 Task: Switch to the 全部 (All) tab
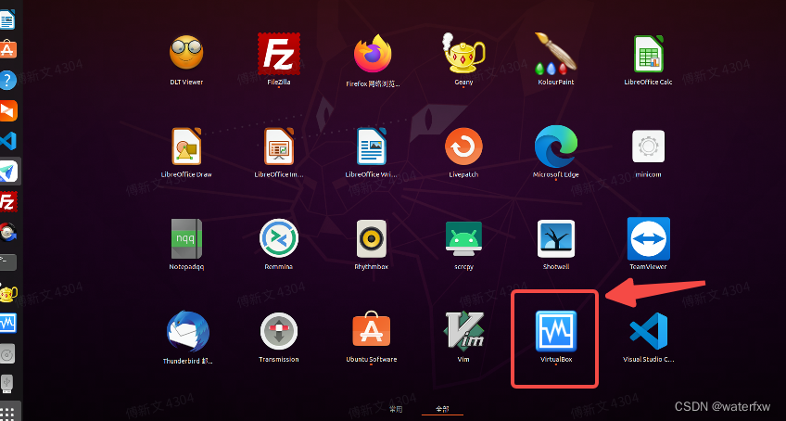442,409
